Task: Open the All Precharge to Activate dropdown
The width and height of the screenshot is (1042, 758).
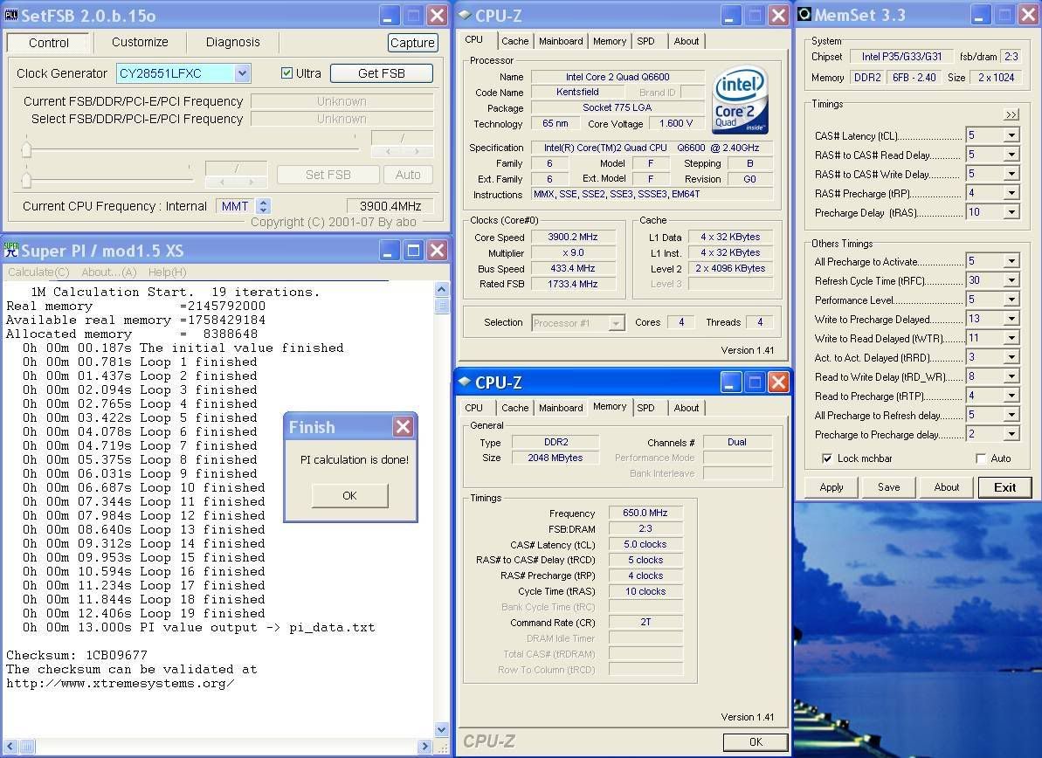Action: [1011, 261]
